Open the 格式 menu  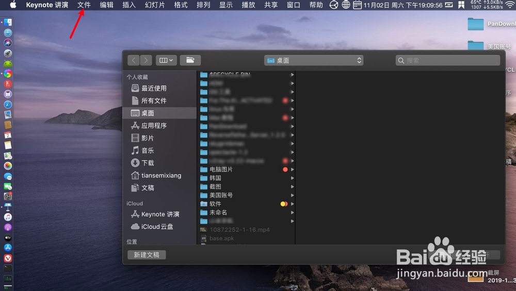(x=181, y=5)
